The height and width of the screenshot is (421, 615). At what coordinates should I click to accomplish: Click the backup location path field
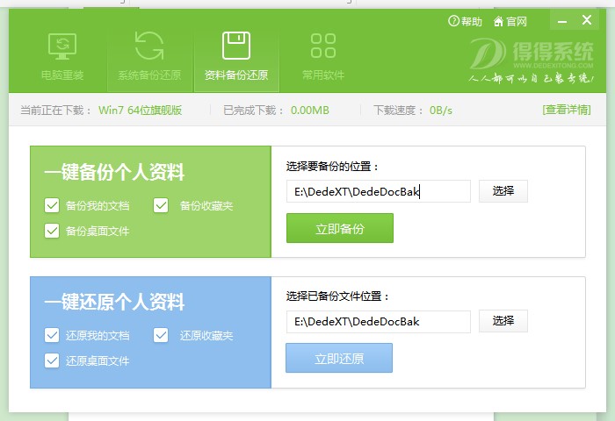378,191
